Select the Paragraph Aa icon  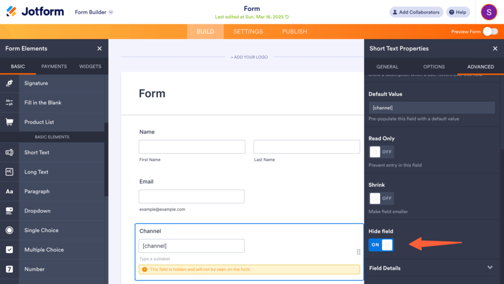point(9,191)
